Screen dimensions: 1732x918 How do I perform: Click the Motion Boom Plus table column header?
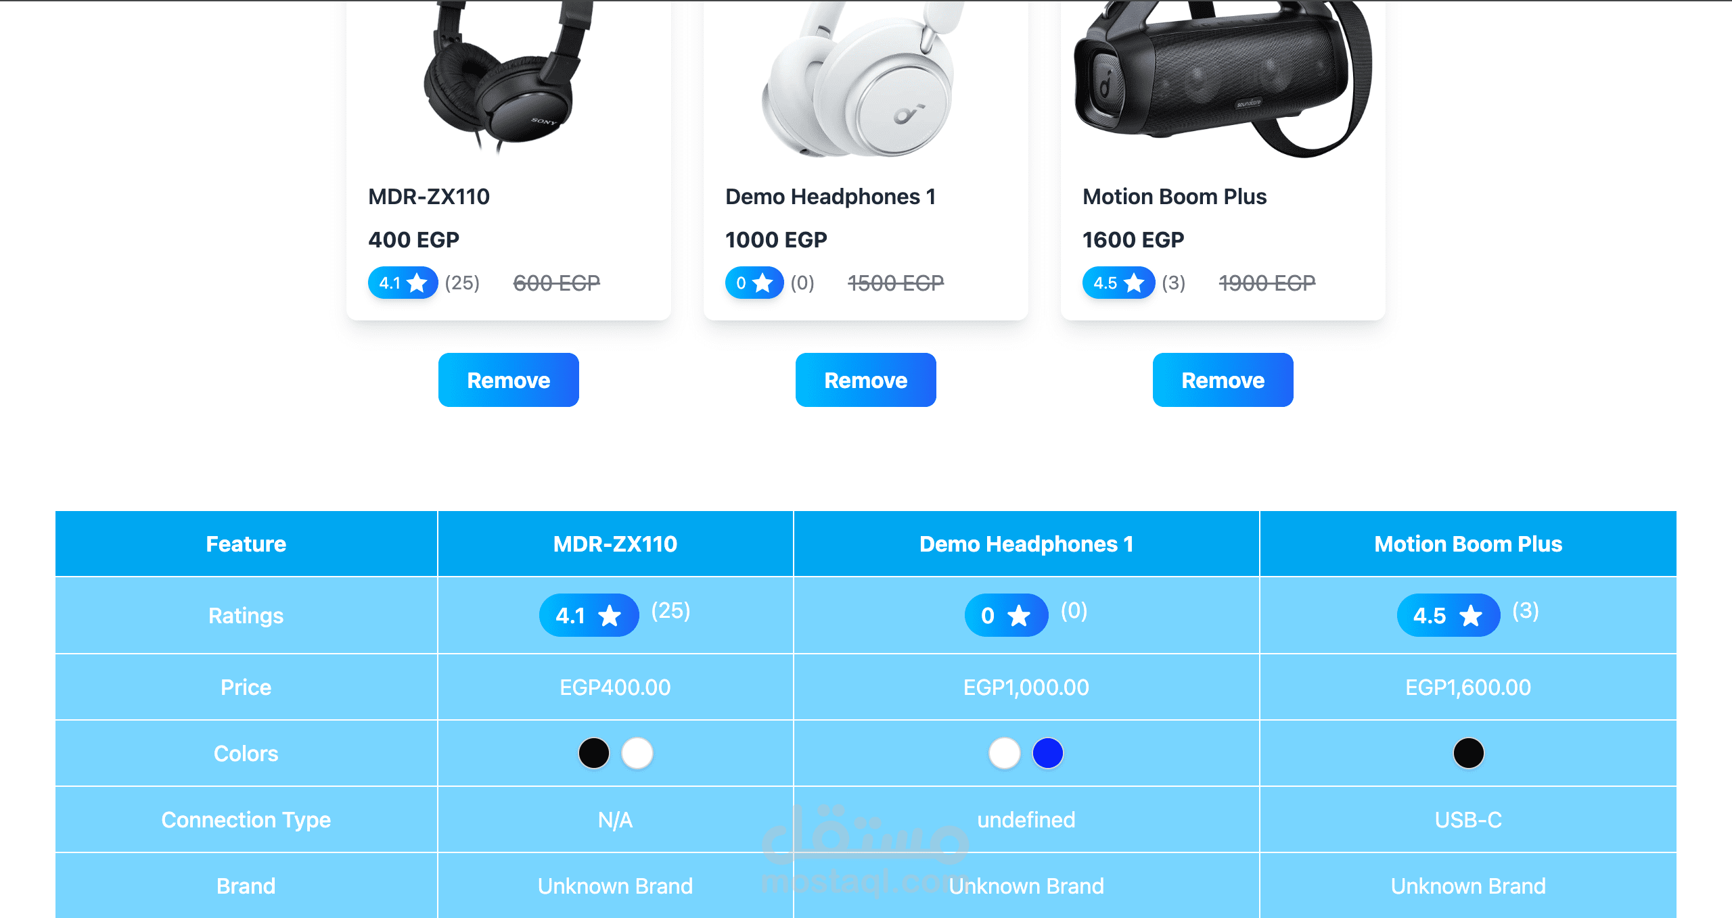(1468, 544)
